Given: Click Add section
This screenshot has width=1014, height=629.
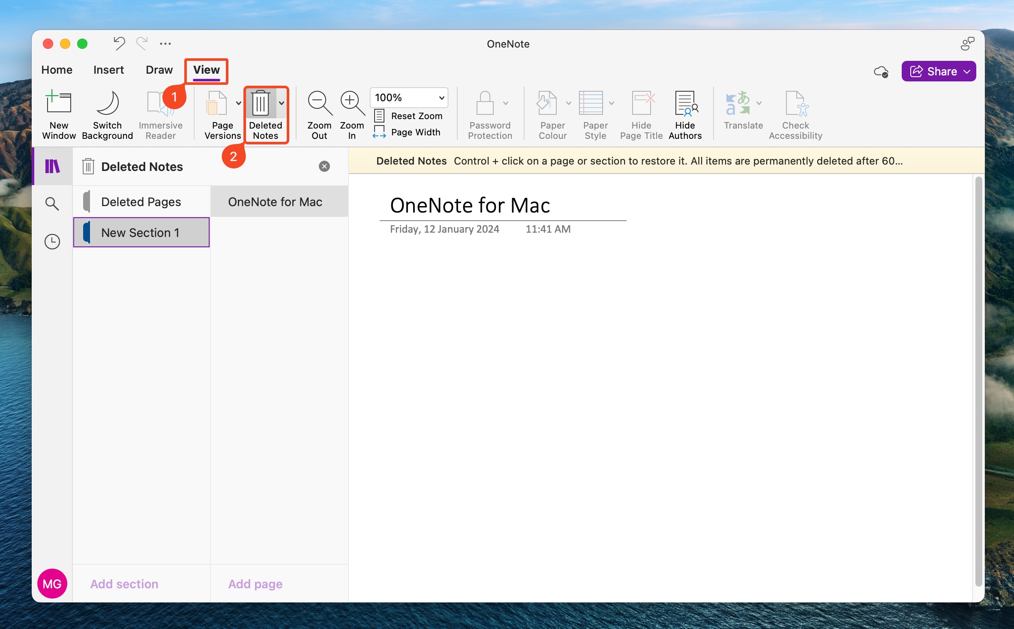Looking at the screenshot, I should click(124, 584).
